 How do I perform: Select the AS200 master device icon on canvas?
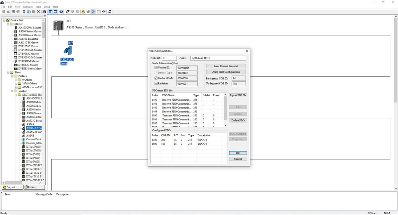pos(59,25)
